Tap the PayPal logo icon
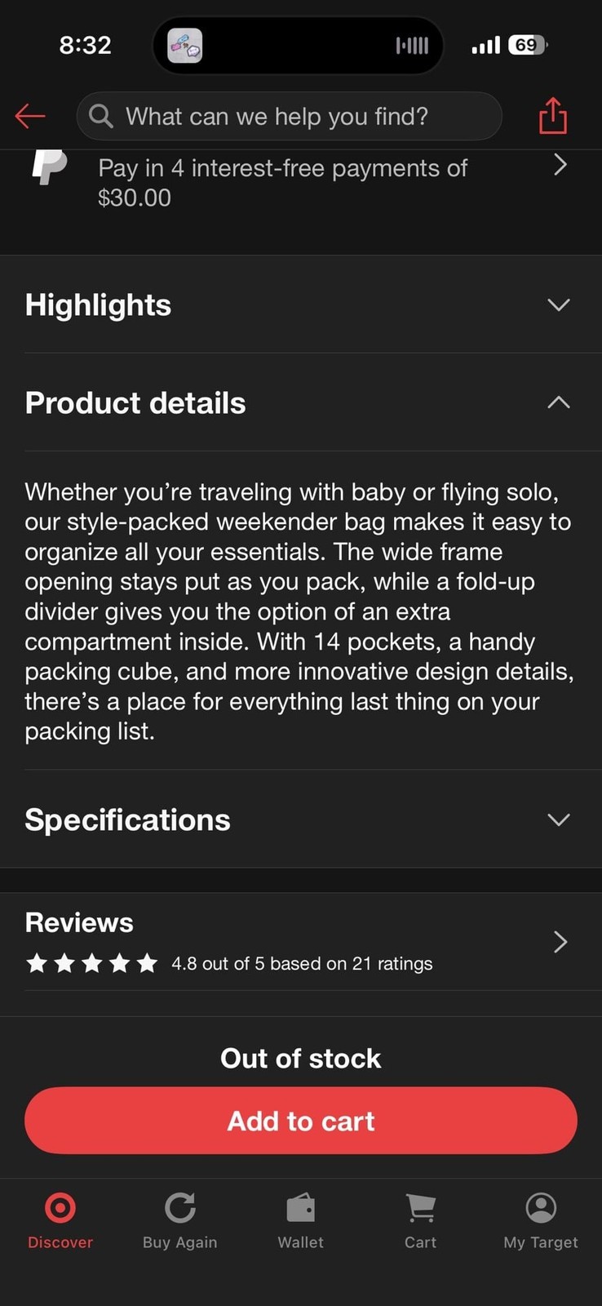 pyautogui.click(x=49, y=167)
